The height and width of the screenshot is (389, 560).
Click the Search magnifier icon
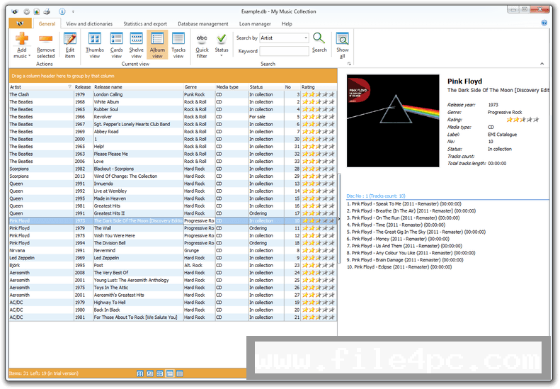[x=319, y=38]
